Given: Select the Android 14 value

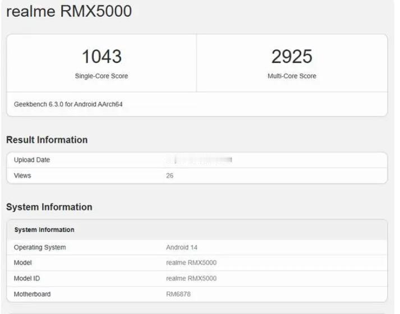Looking at the screenshot, I should coord(182,247).
